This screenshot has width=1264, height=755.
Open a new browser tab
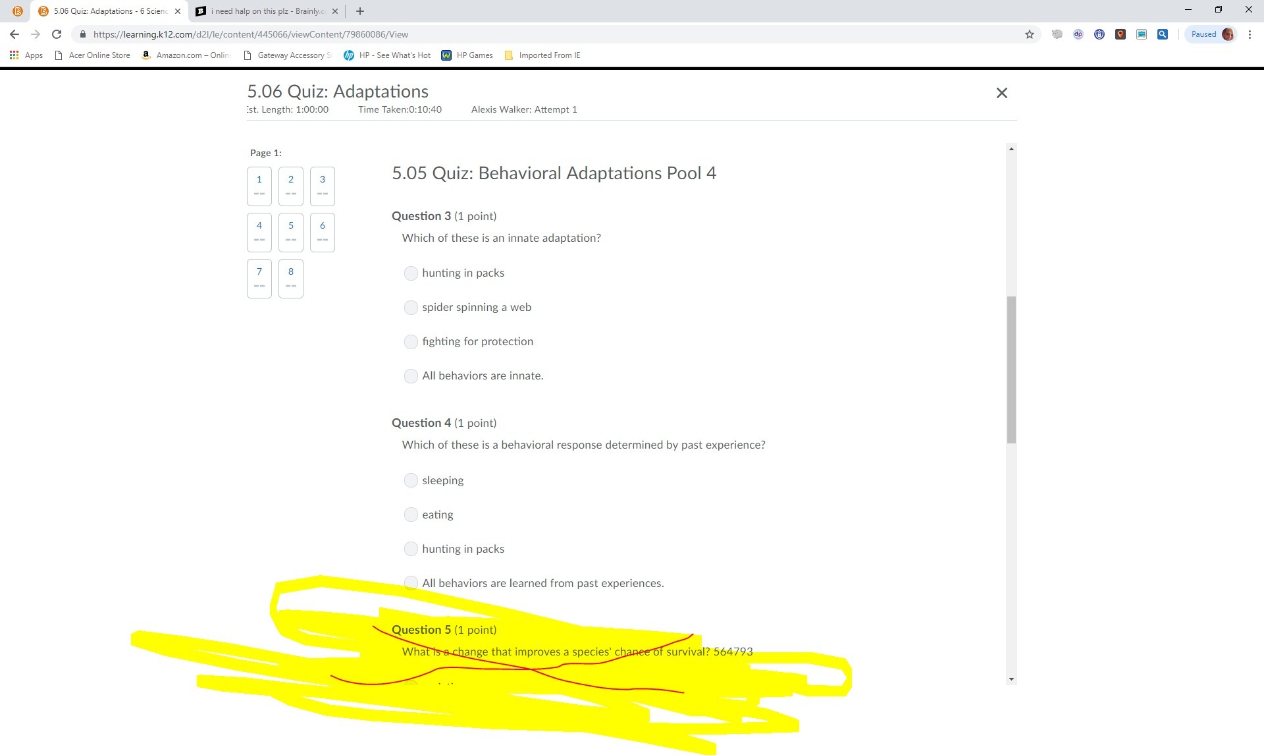click(x=359, y=11)
